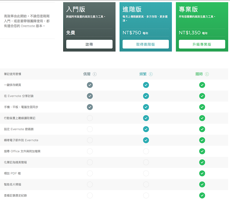Click the 轉寄電子郵件到 Evernote label

tap(21, 140)
